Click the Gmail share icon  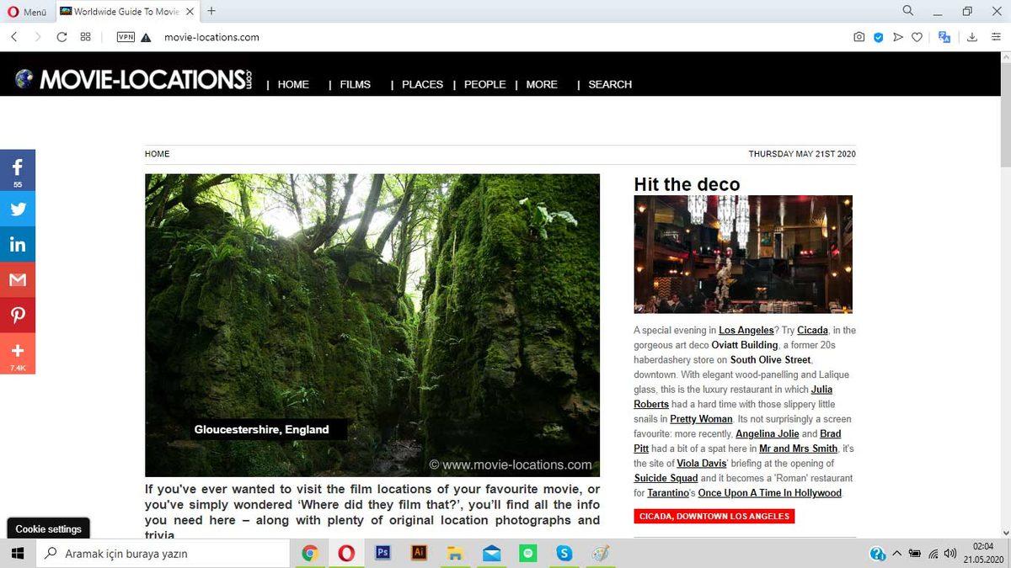tap(18, 280)
